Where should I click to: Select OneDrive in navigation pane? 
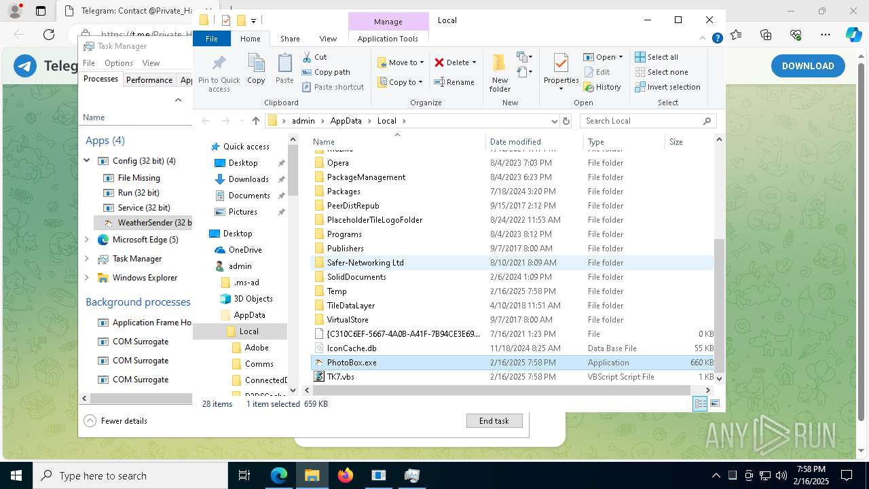(245, 250)
